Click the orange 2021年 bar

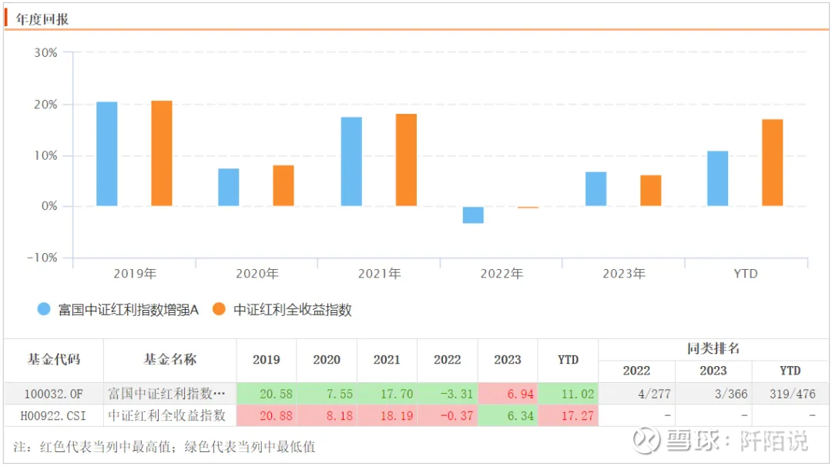pyautogui.click(x=407, y=160)
